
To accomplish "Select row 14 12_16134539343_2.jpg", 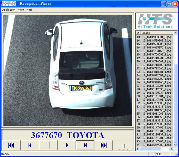I will pos(155,41).
